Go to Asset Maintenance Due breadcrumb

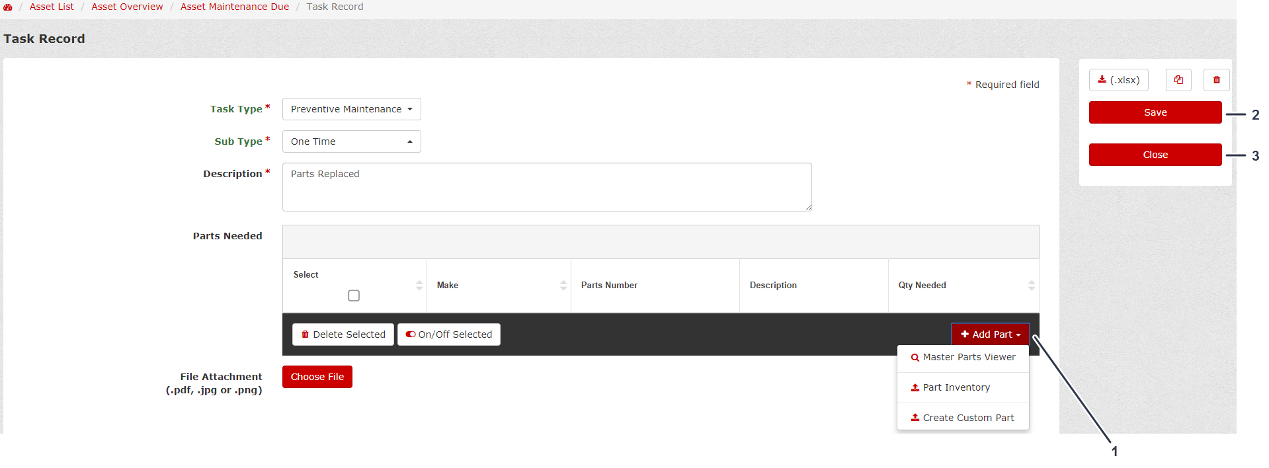pos(234,7)
